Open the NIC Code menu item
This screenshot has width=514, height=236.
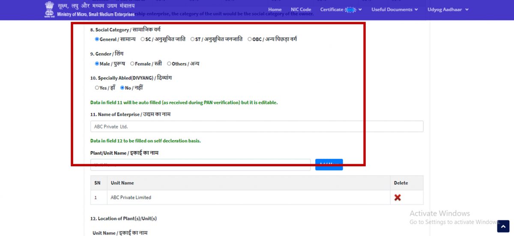click(x=301, y=9)
